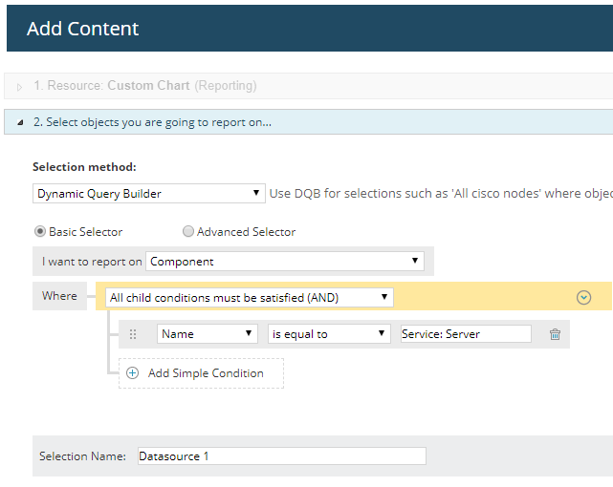
Task: Open the Component report-on dropdown
Action: tap(285, 261)
